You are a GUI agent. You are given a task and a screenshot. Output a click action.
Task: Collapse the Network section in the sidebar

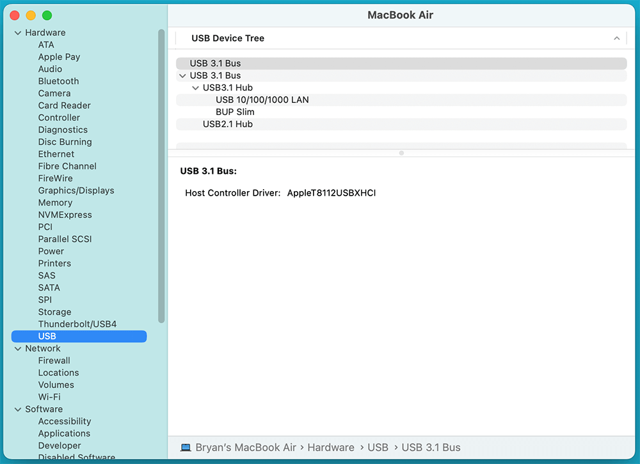[x=17, y=348]
